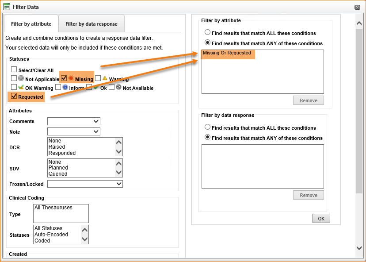
Task: Choose match ALL for data response filter
Action: (207, 127)
